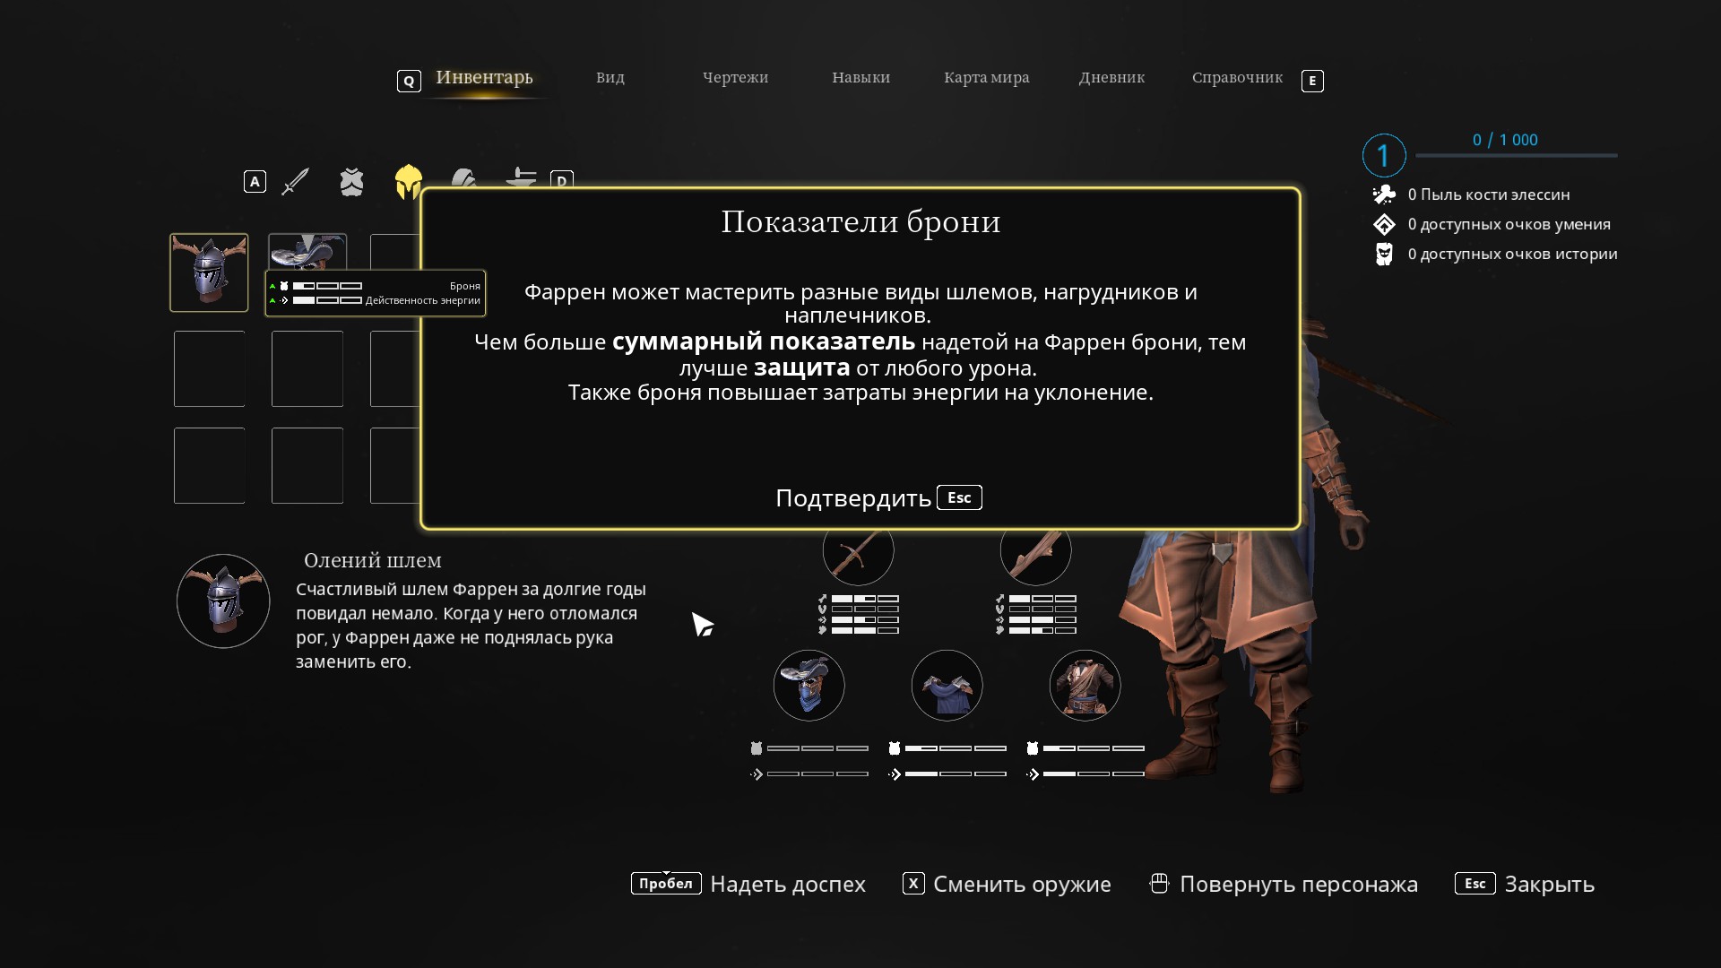Click Подтвердить to dismiss armor tutorial
The image size is (1721, 968).
(x=852, y=498)
